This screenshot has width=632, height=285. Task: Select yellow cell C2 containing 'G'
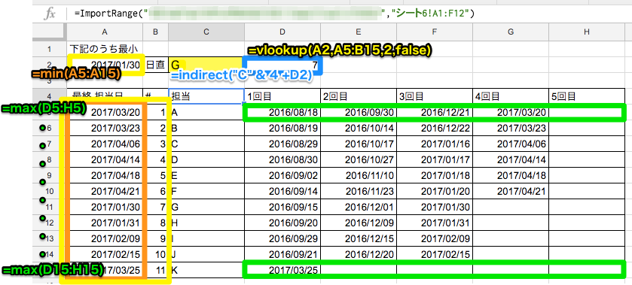(x=206, y=65)
